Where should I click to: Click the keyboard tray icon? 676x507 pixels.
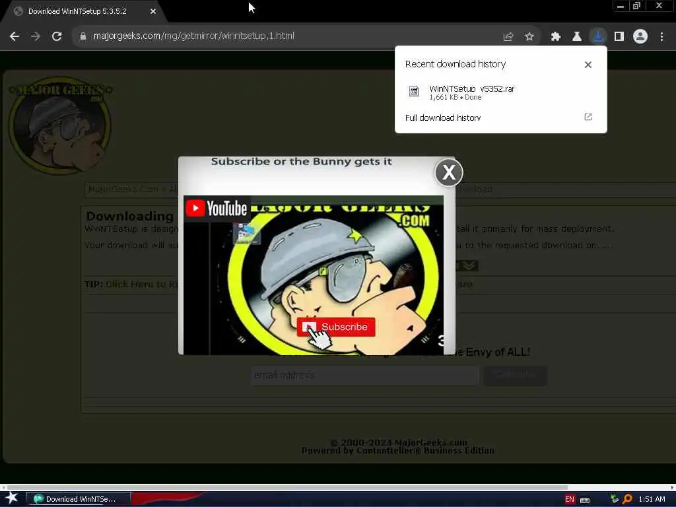[x=585, y=500]
